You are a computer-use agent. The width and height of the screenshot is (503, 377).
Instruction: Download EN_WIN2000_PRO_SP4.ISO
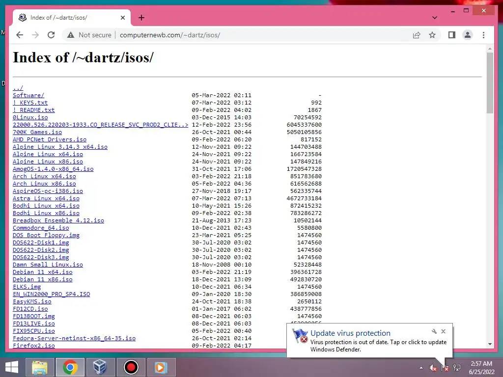(51, 295)
